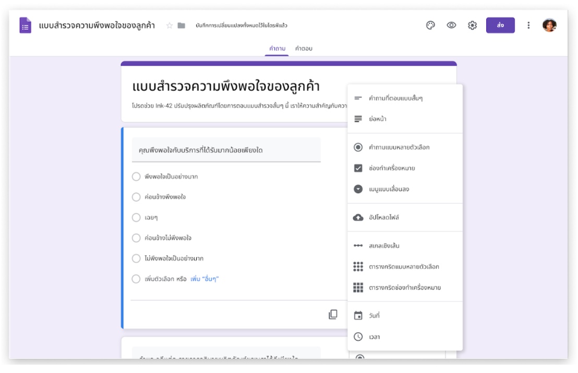
Task: Open the move to folder icon
Action: 181,26
